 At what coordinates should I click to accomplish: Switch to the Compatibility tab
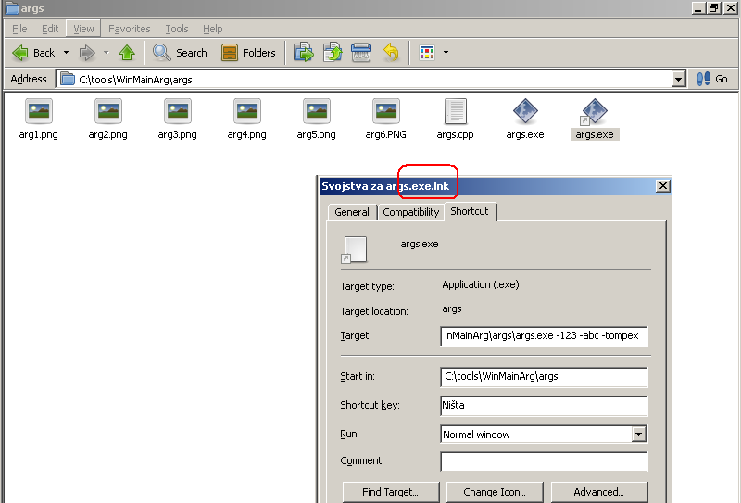click(410, 212)
